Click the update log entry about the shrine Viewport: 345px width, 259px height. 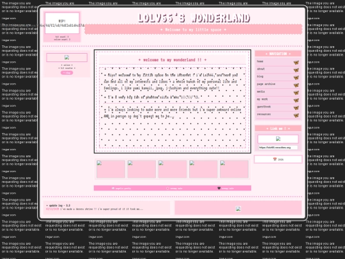(95, 209)
